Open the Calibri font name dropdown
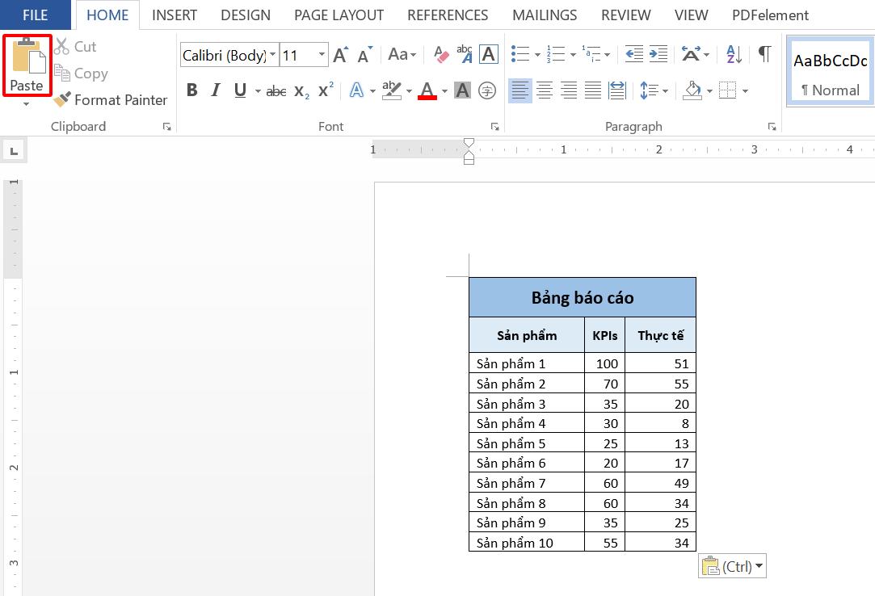Image resolution: width=875 pixels, height=596 pixels. [x=273, y=55]
